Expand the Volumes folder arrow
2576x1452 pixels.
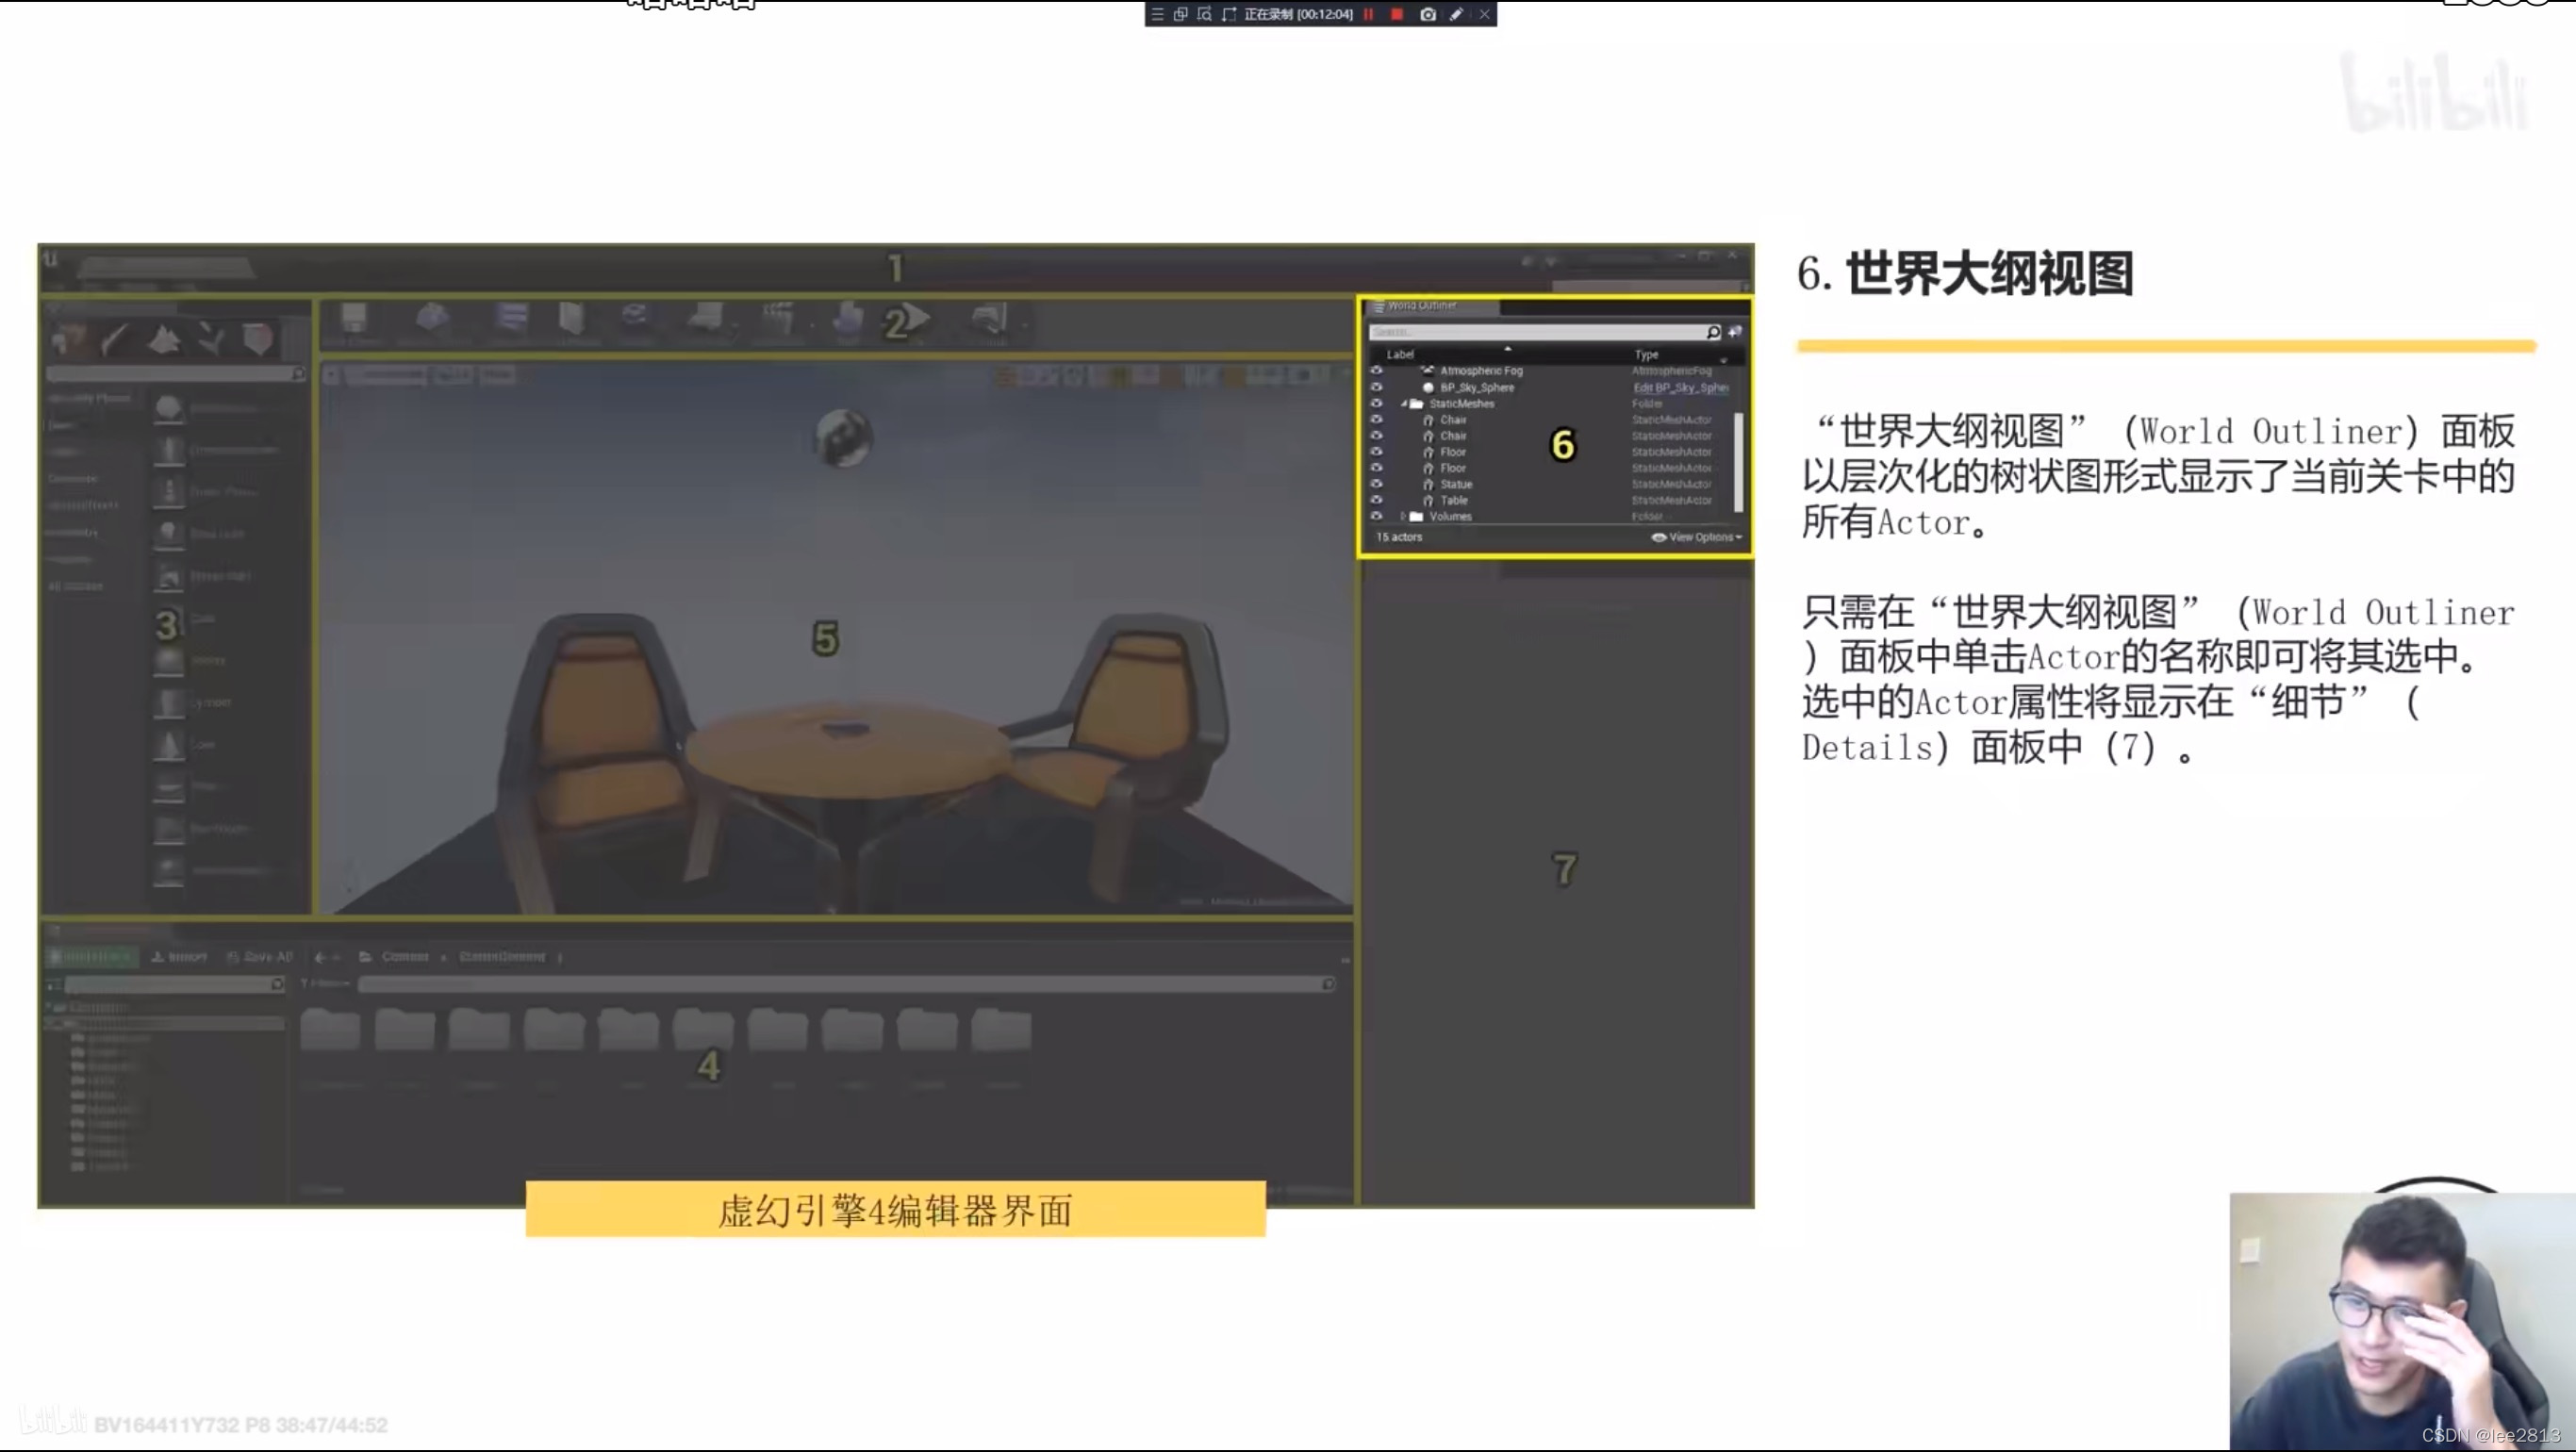click(1404, 517)
